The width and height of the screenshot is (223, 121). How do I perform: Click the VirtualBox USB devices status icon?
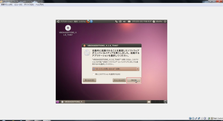pos(196,118)
